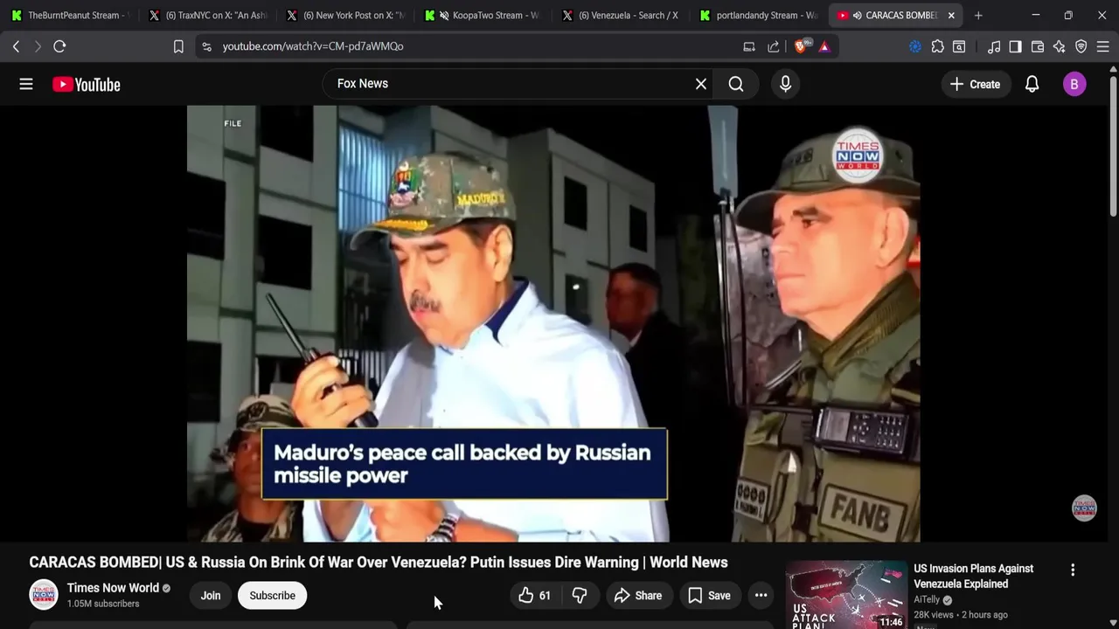Save the video to a playlist

tap(709, 595)
